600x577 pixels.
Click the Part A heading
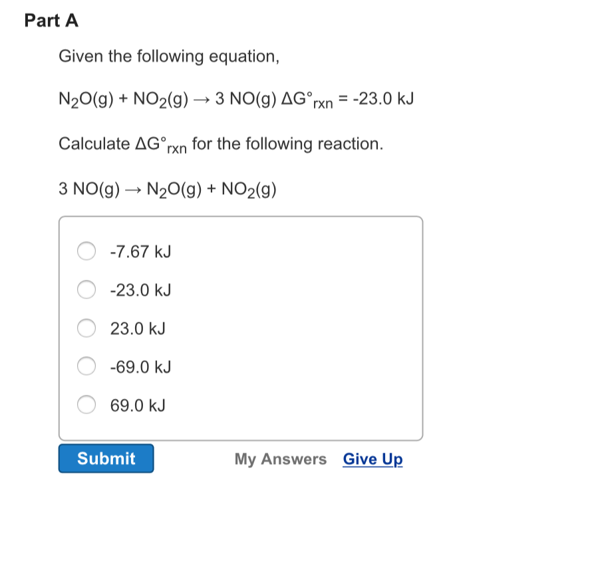click(x=51, y=21)
